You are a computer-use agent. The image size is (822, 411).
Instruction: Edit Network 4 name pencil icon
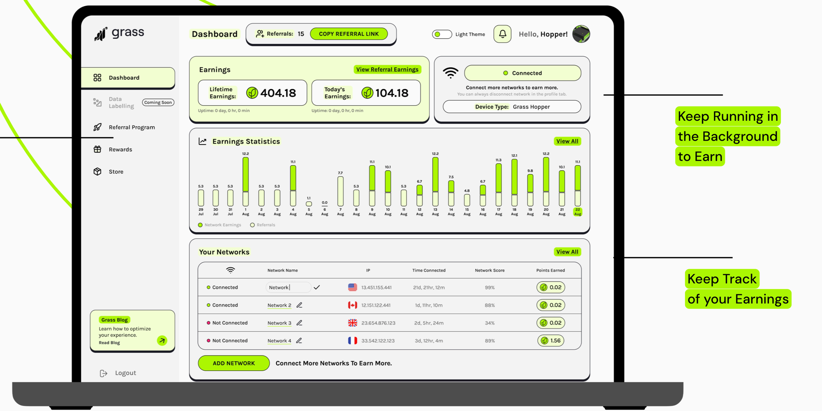click(299, 340)
